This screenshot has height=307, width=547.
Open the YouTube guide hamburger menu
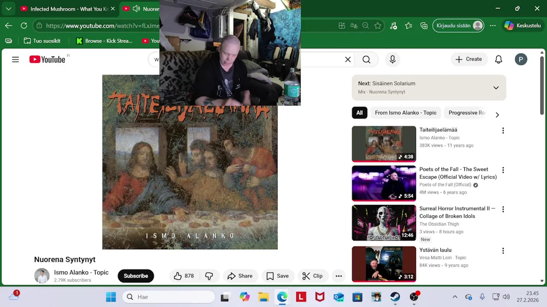coord(15,59)
